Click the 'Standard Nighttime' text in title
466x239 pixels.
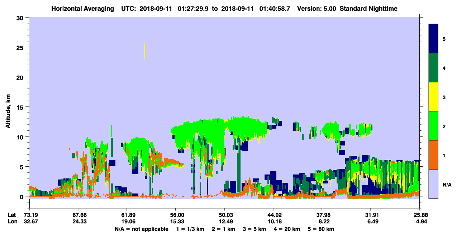click(368, 8)
